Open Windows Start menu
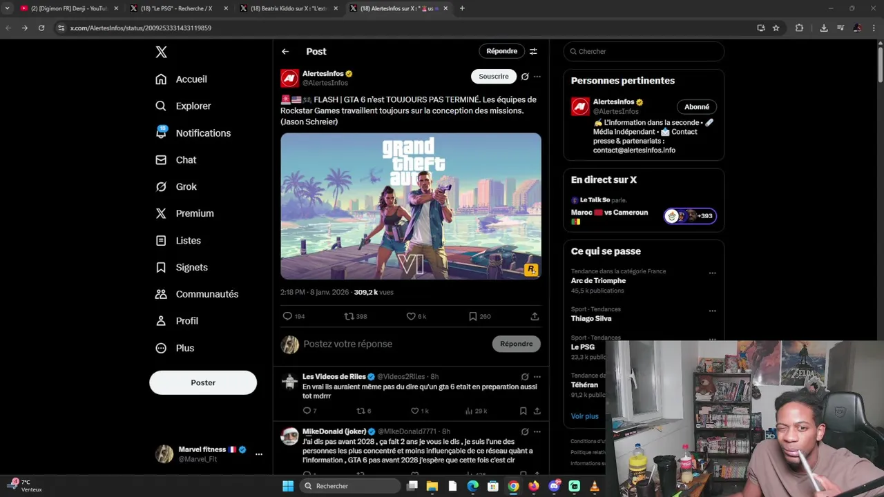The width and height of the screenshot is (884, 497). (x=288, y=486)
